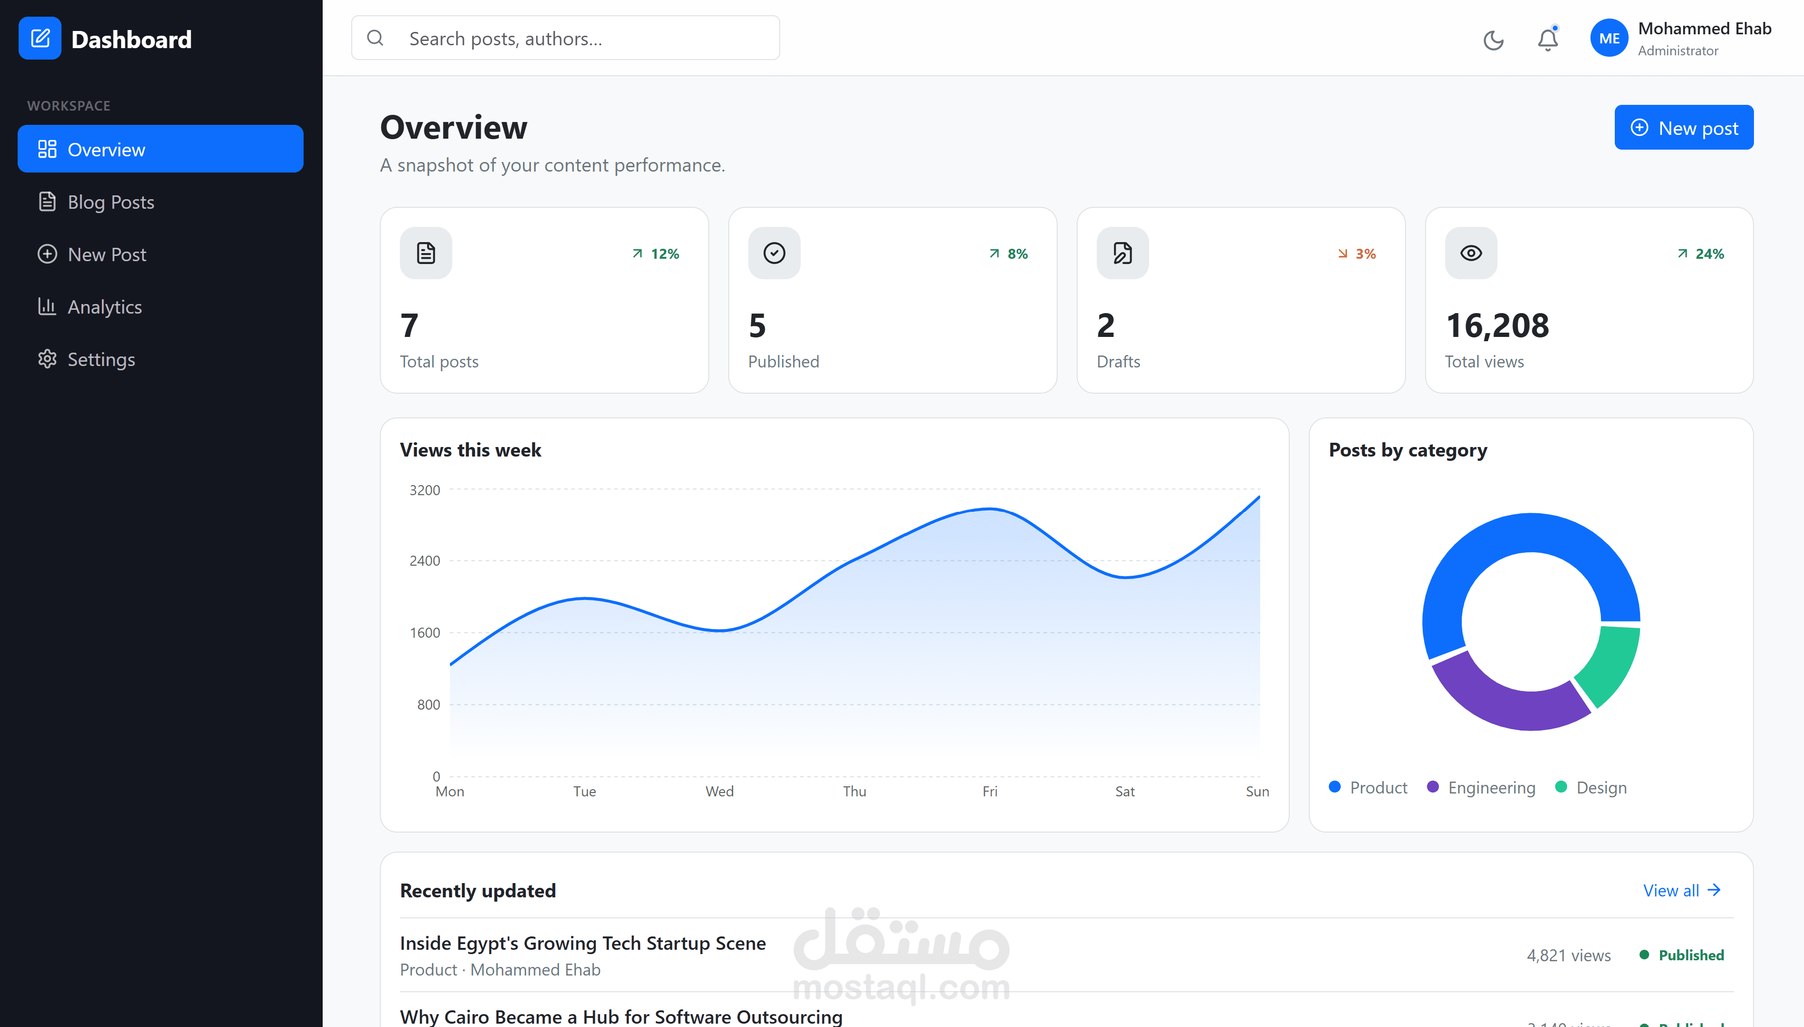
Task: Click the Total posts document icon
Action: (x=426, y=253)
